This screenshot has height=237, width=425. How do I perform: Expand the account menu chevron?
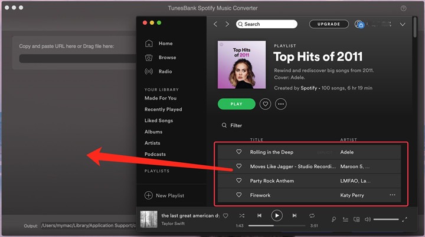(403, 24)
